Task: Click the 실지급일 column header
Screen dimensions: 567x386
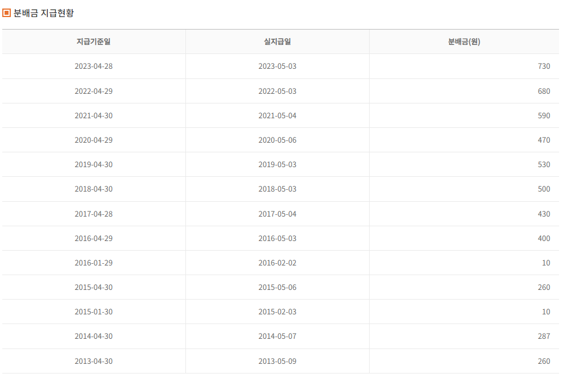Action: tap(278, 41)
